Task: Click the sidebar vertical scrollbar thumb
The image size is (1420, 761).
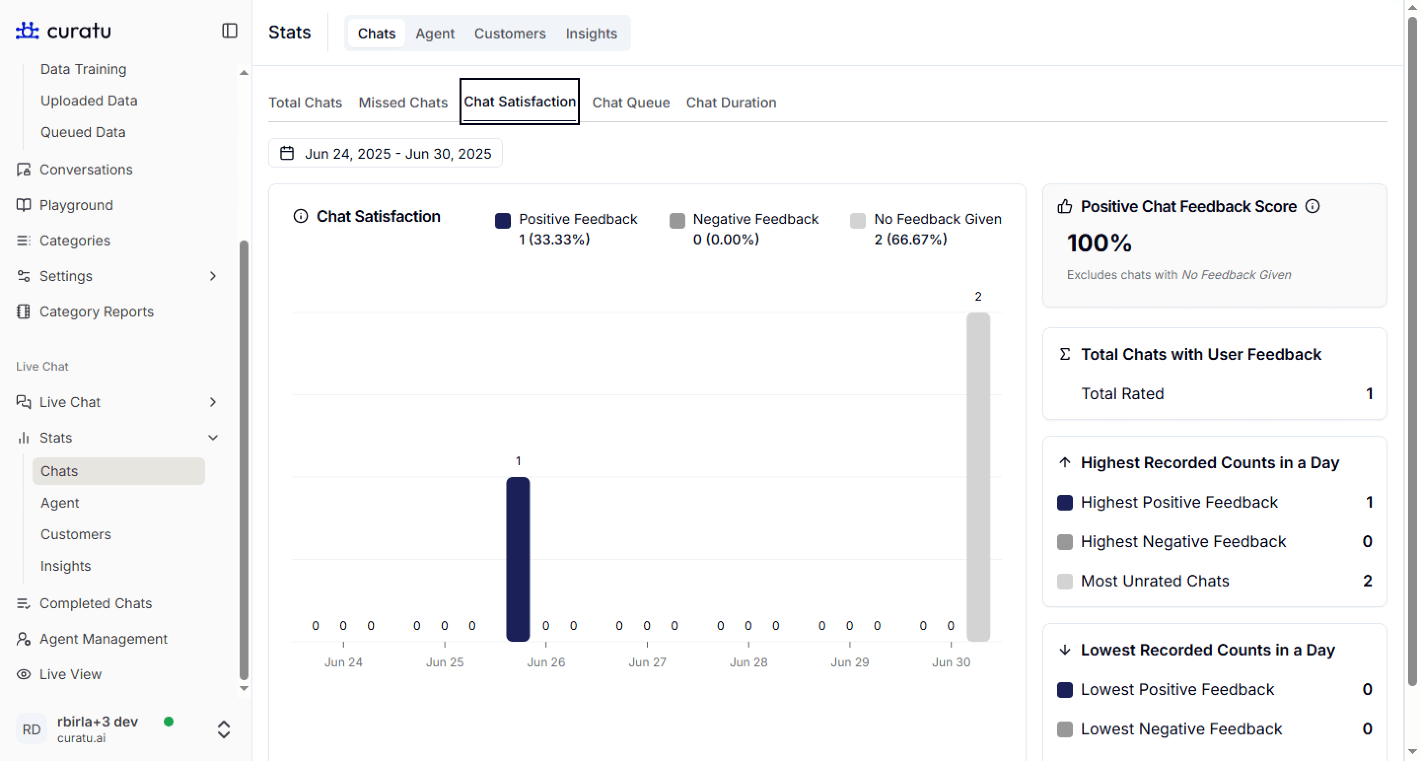Action: 244,460
